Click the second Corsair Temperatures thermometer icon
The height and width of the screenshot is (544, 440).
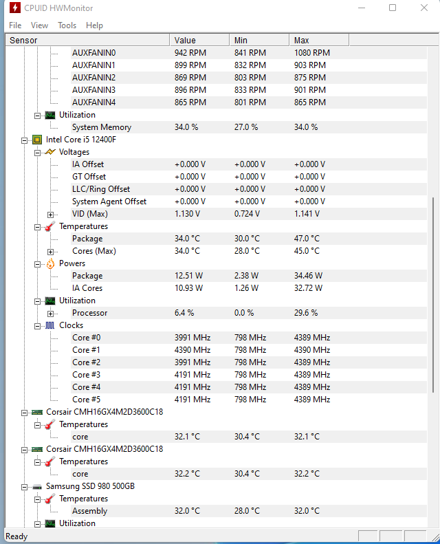tap(50, 461)
